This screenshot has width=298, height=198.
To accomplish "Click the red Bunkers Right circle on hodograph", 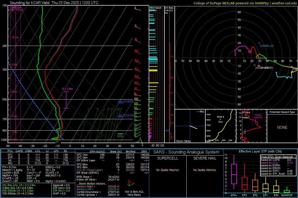I will [x=255, y=65].
